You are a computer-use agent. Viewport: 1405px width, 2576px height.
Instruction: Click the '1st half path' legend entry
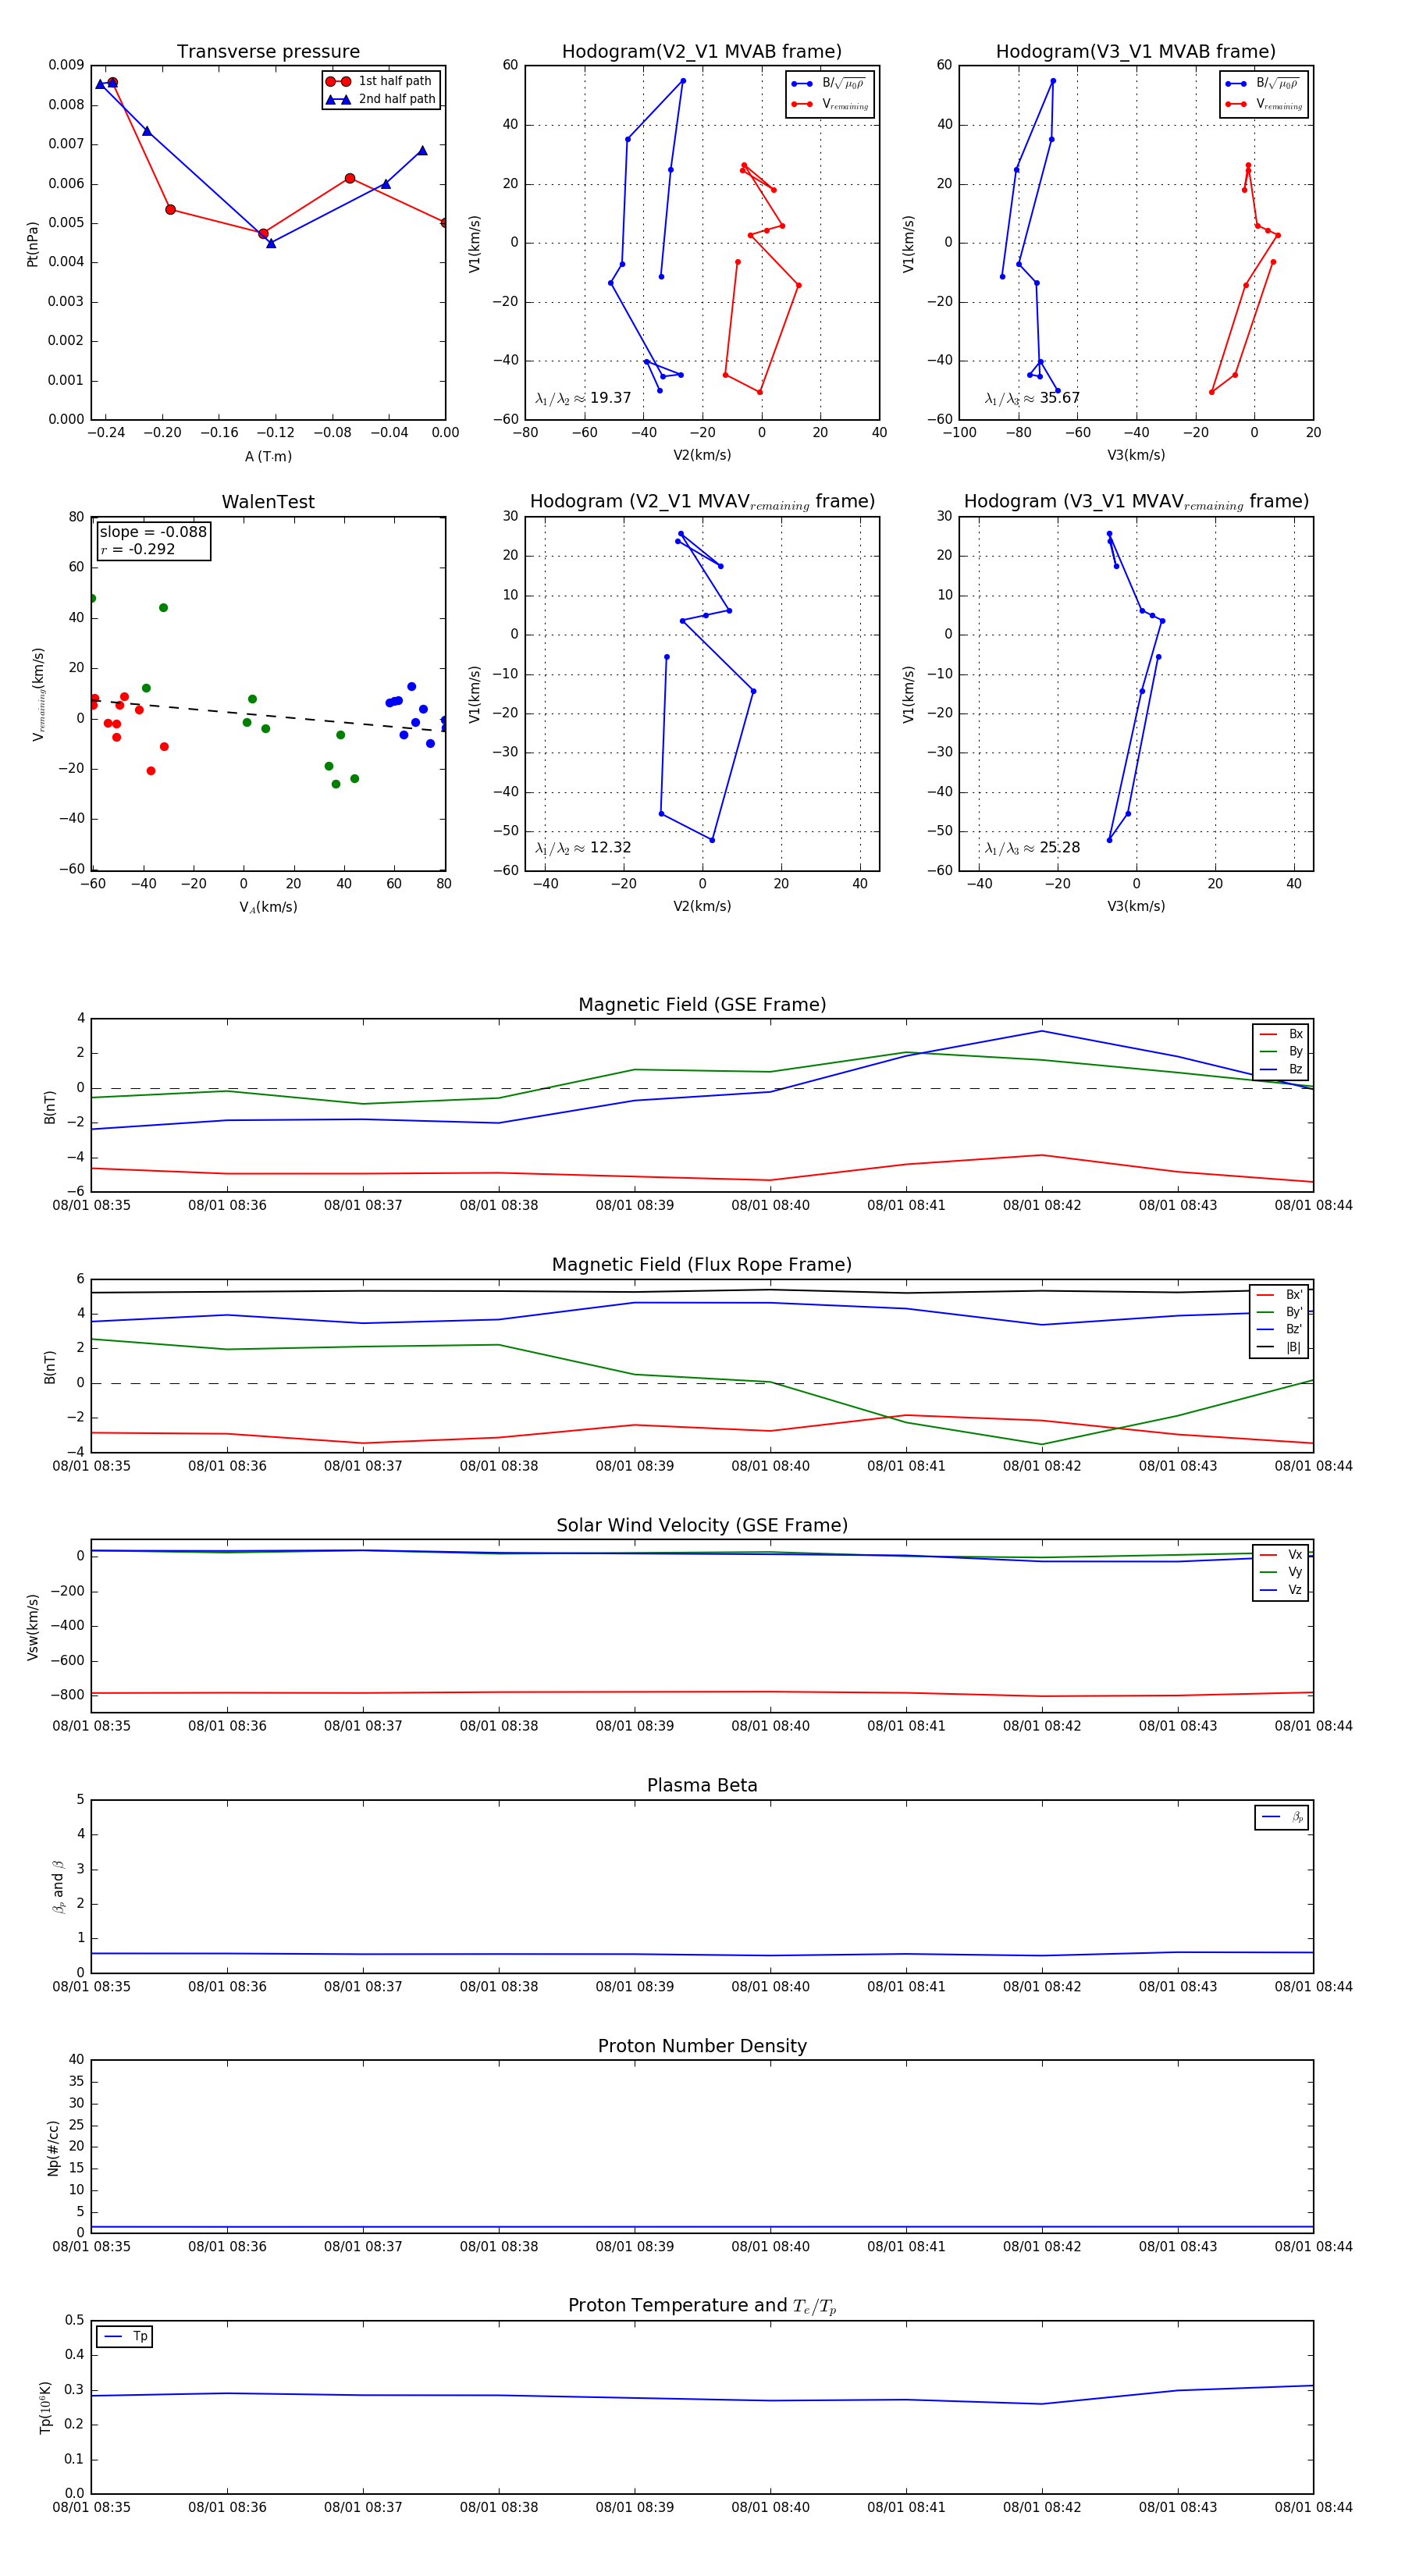tap(381, 81)
